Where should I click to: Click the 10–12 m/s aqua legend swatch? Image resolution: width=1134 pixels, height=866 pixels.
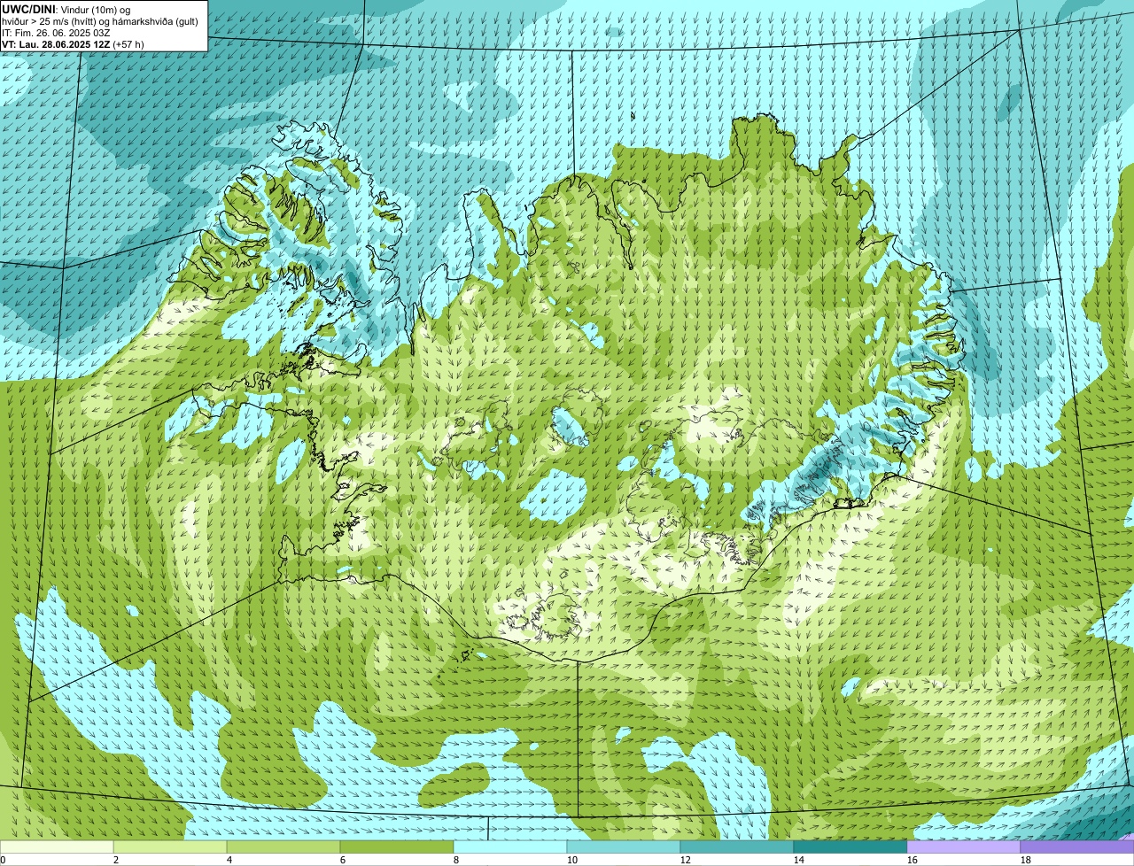(624, 847)
